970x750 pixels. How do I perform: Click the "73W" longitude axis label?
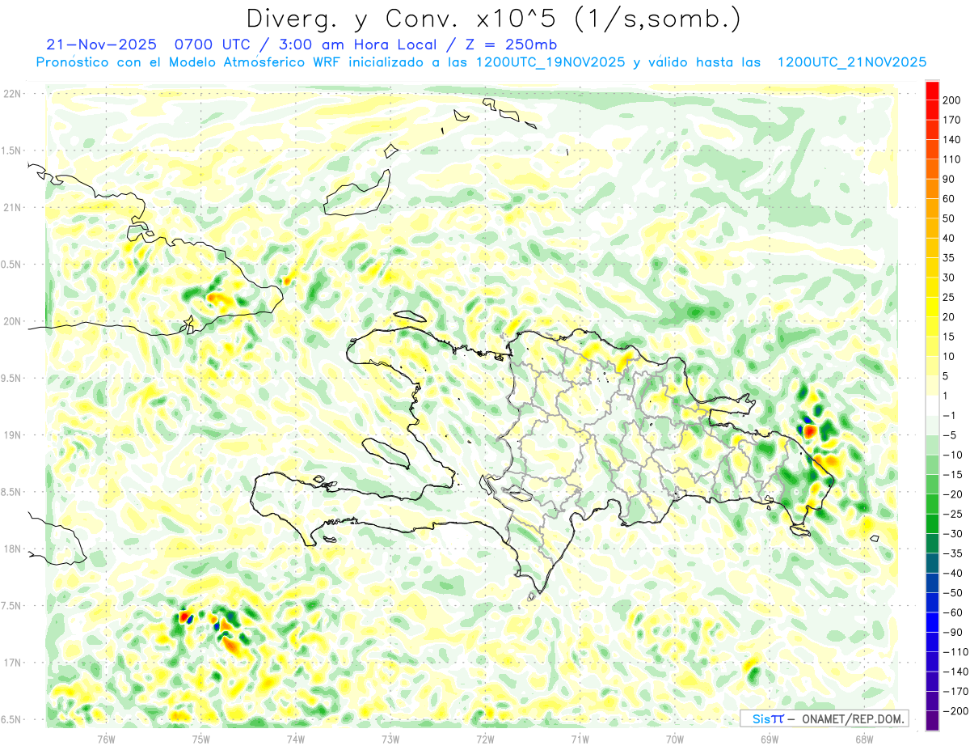click(390, 739)
